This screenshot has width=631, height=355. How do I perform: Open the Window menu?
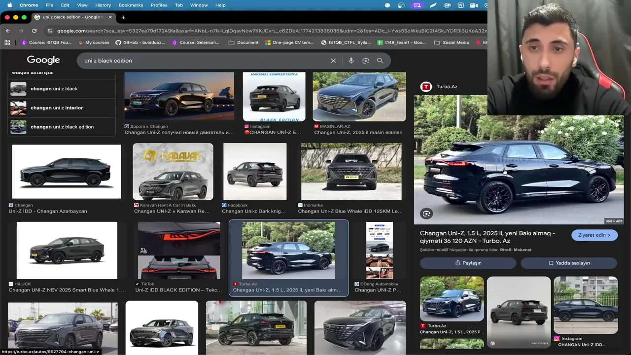(199, 5)
